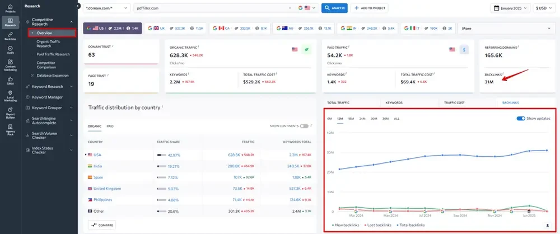Open Content Marketing sidebar icon
This screenshot has height=234, width=560.
10,65
